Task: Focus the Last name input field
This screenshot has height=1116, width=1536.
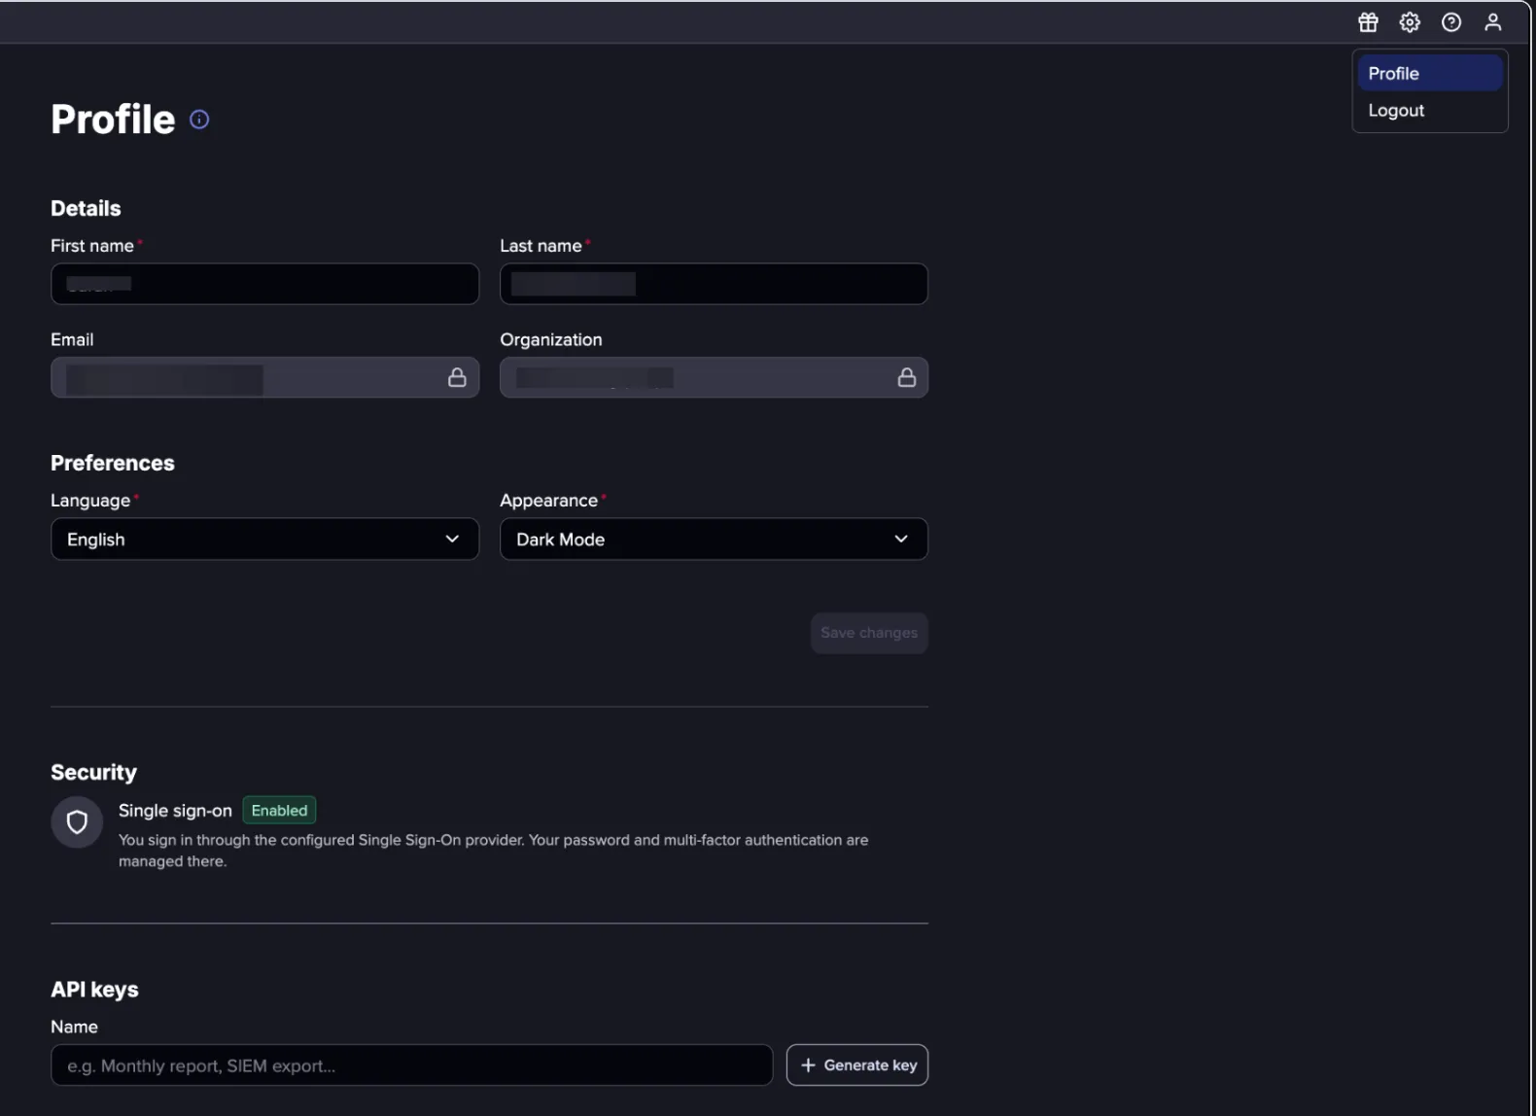Action: (x=714, y=284)
